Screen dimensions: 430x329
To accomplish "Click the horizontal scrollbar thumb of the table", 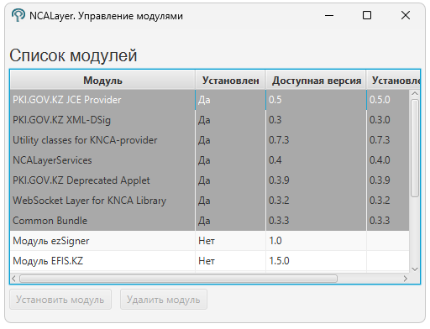I will click(178, 279).
